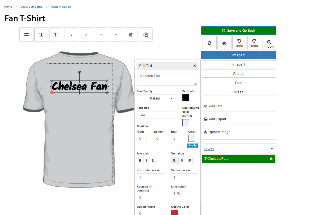This screenshot has width=330, height=215.
Task: Click the Chelsea Fan text on the shirt
Action: (x=80, y=86)
